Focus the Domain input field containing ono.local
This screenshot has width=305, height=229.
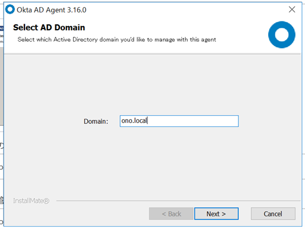pos(179,121)
